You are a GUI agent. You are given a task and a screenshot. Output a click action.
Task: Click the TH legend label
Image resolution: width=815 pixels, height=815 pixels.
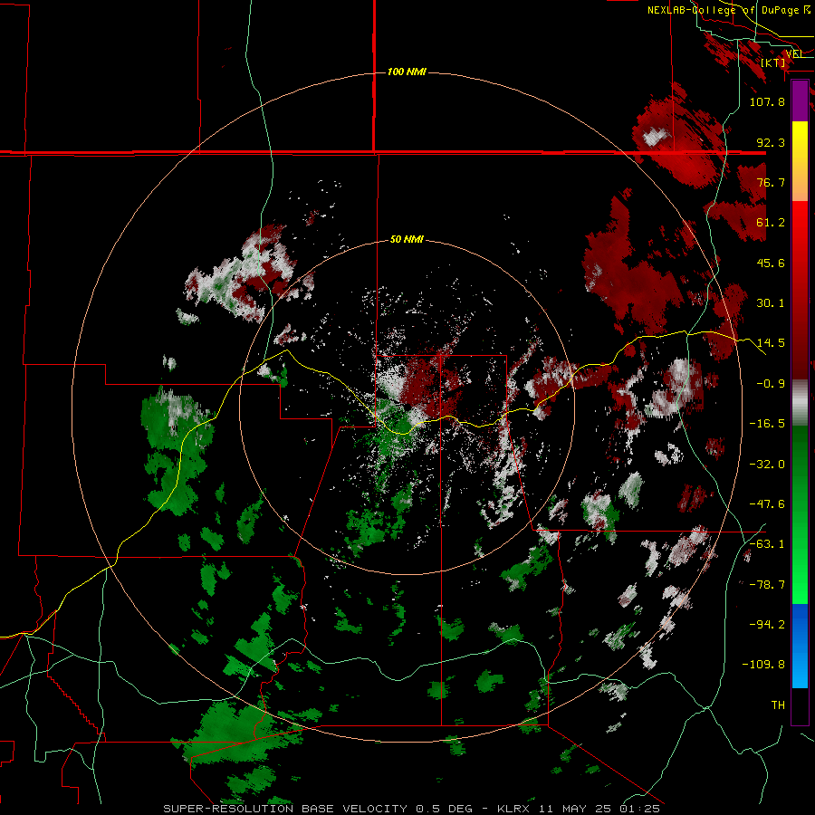click(778, 705)
